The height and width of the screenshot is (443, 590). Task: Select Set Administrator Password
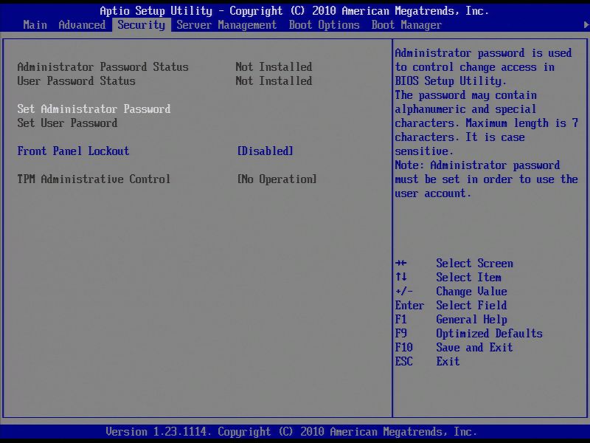point(92,109)
